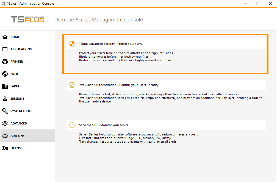The height and width of the screenshot is (183, 277).
Task: Click the Farm building icon
Action: (x=5, y=86)
